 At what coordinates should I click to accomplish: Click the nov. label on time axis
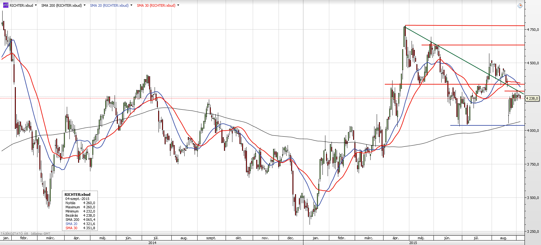point(265,238)
